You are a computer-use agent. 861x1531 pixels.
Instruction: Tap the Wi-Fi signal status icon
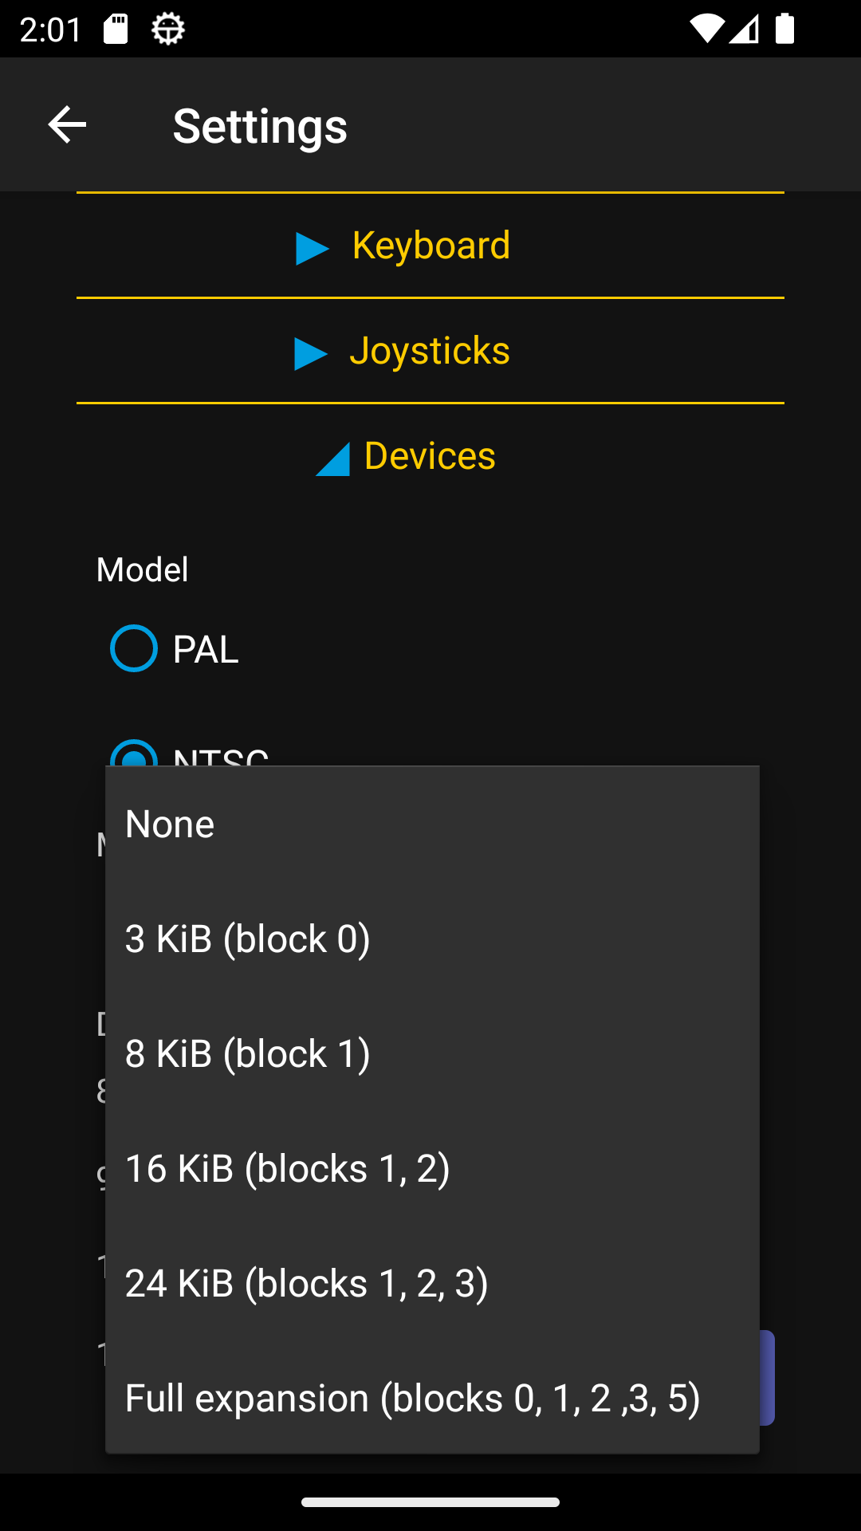tap(706, 30)
